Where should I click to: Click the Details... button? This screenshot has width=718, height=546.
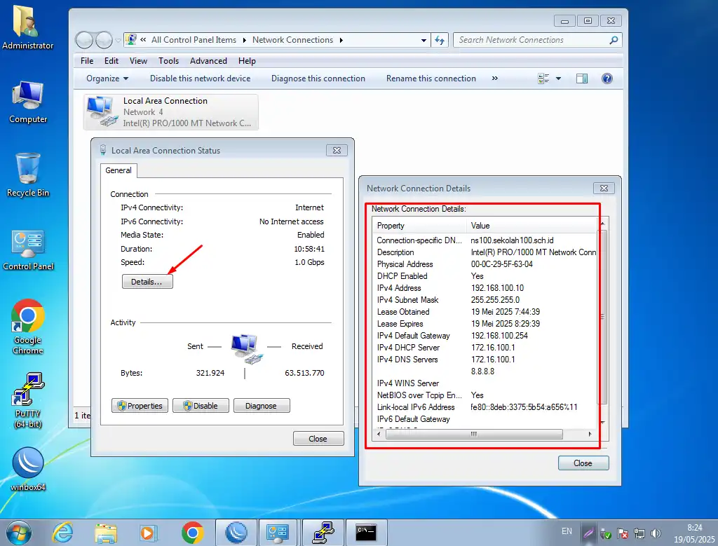147,282
